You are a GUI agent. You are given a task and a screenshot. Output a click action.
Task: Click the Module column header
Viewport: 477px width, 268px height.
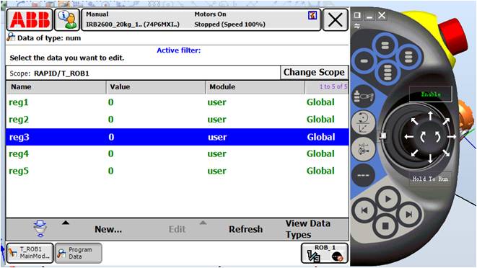(x=255, y=87)
